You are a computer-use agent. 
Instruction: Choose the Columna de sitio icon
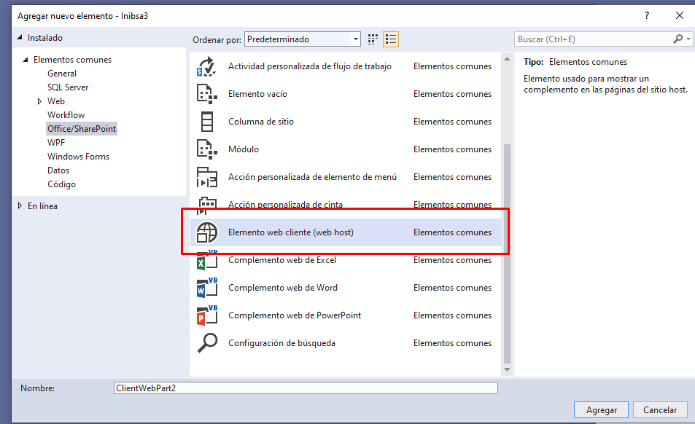207,122
